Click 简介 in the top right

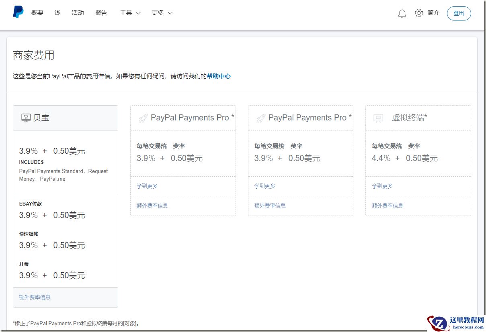point(433,13)
